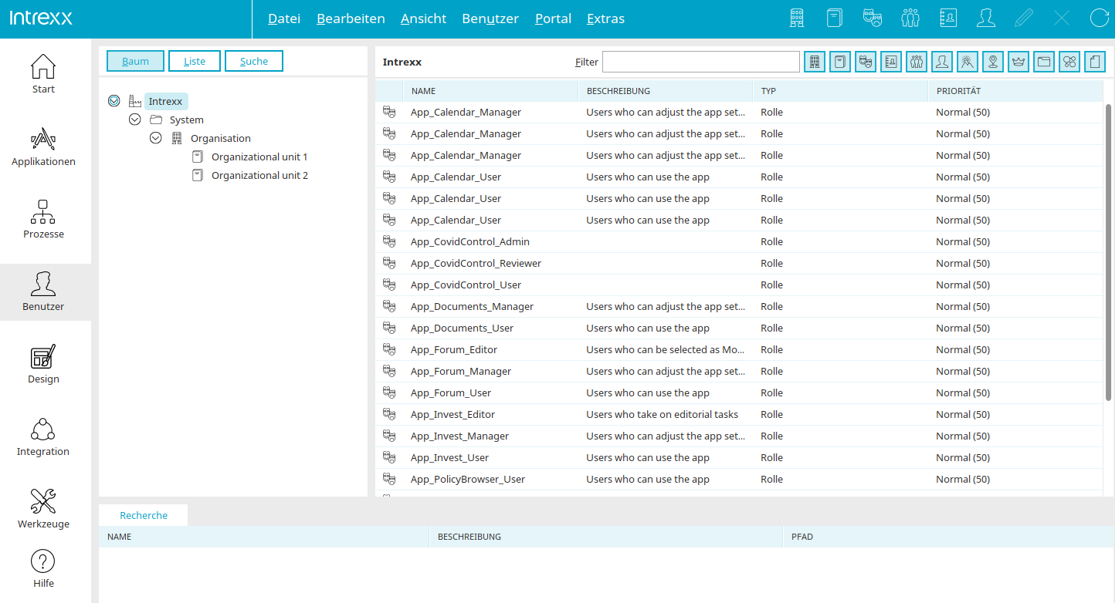
Task: Toggle the blank page filter button
Action: coord(1095,62)
